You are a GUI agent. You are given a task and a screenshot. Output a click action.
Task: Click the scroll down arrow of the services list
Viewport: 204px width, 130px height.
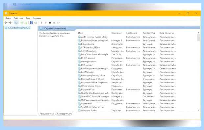click(198, 110)
